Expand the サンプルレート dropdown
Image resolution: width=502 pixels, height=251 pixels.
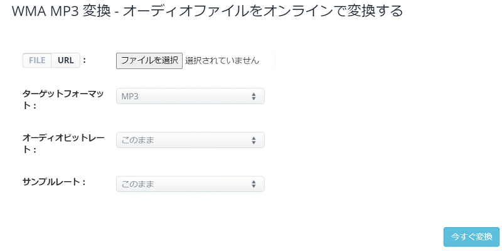pos(190,184)
